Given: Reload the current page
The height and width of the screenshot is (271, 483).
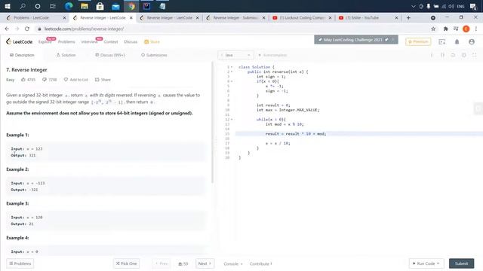Looking at the screenshot, I should pos(27,29).
